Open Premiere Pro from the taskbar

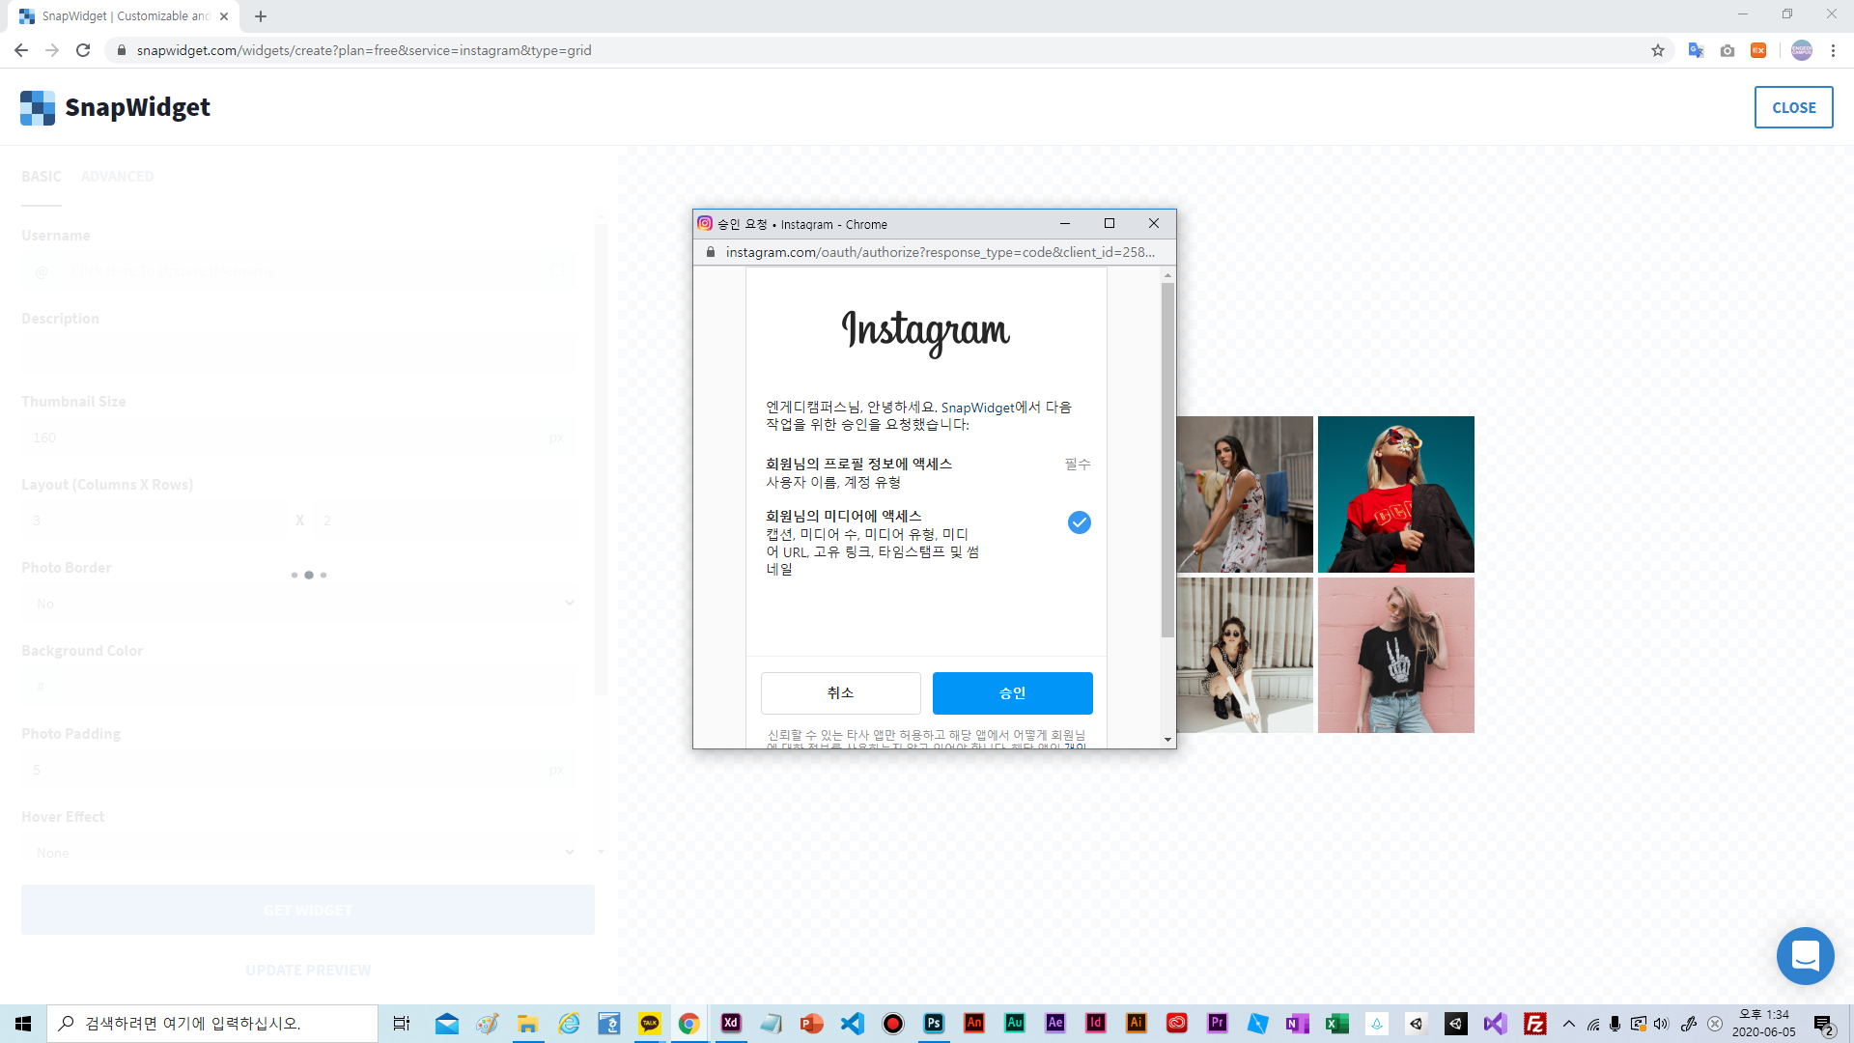click(1218, 1024)
